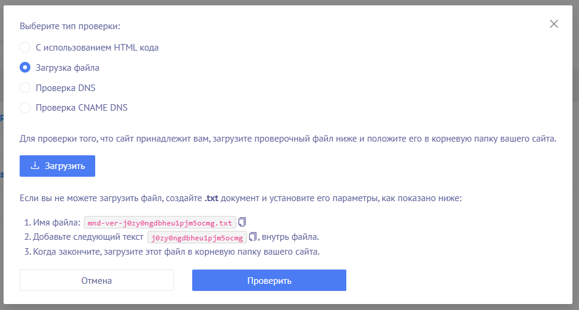This screenshot has height=310, width=579.
Task: Copy the file name using the copy icon
Action: [x=242, y=222]
